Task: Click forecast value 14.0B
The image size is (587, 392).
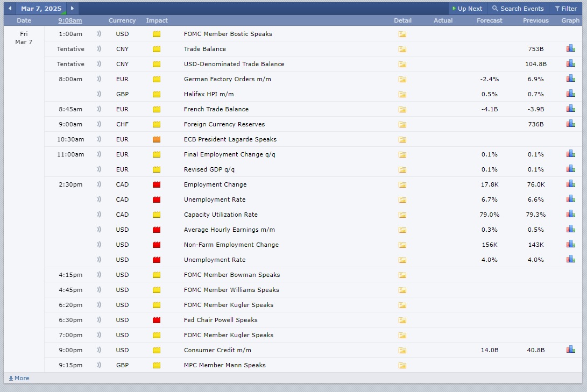Action: (x=489, y=350)
